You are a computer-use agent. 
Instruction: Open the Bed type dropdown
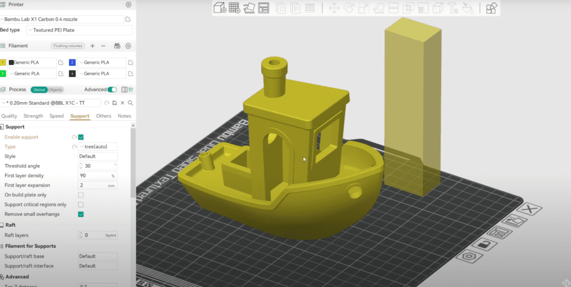coord(79,30)
